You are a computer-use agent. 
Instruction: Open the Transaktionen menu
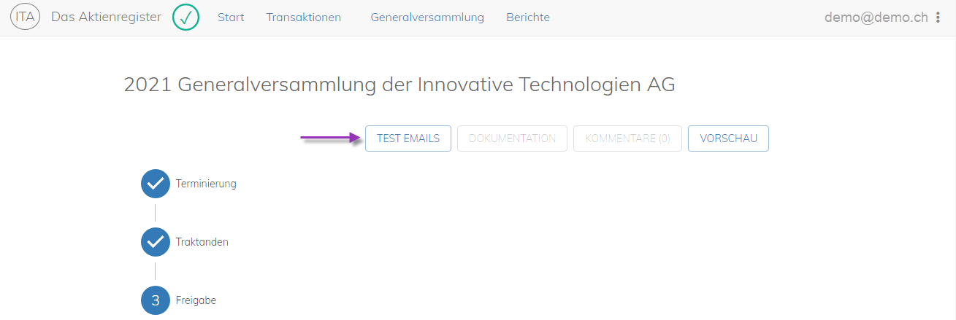point(304,17)
